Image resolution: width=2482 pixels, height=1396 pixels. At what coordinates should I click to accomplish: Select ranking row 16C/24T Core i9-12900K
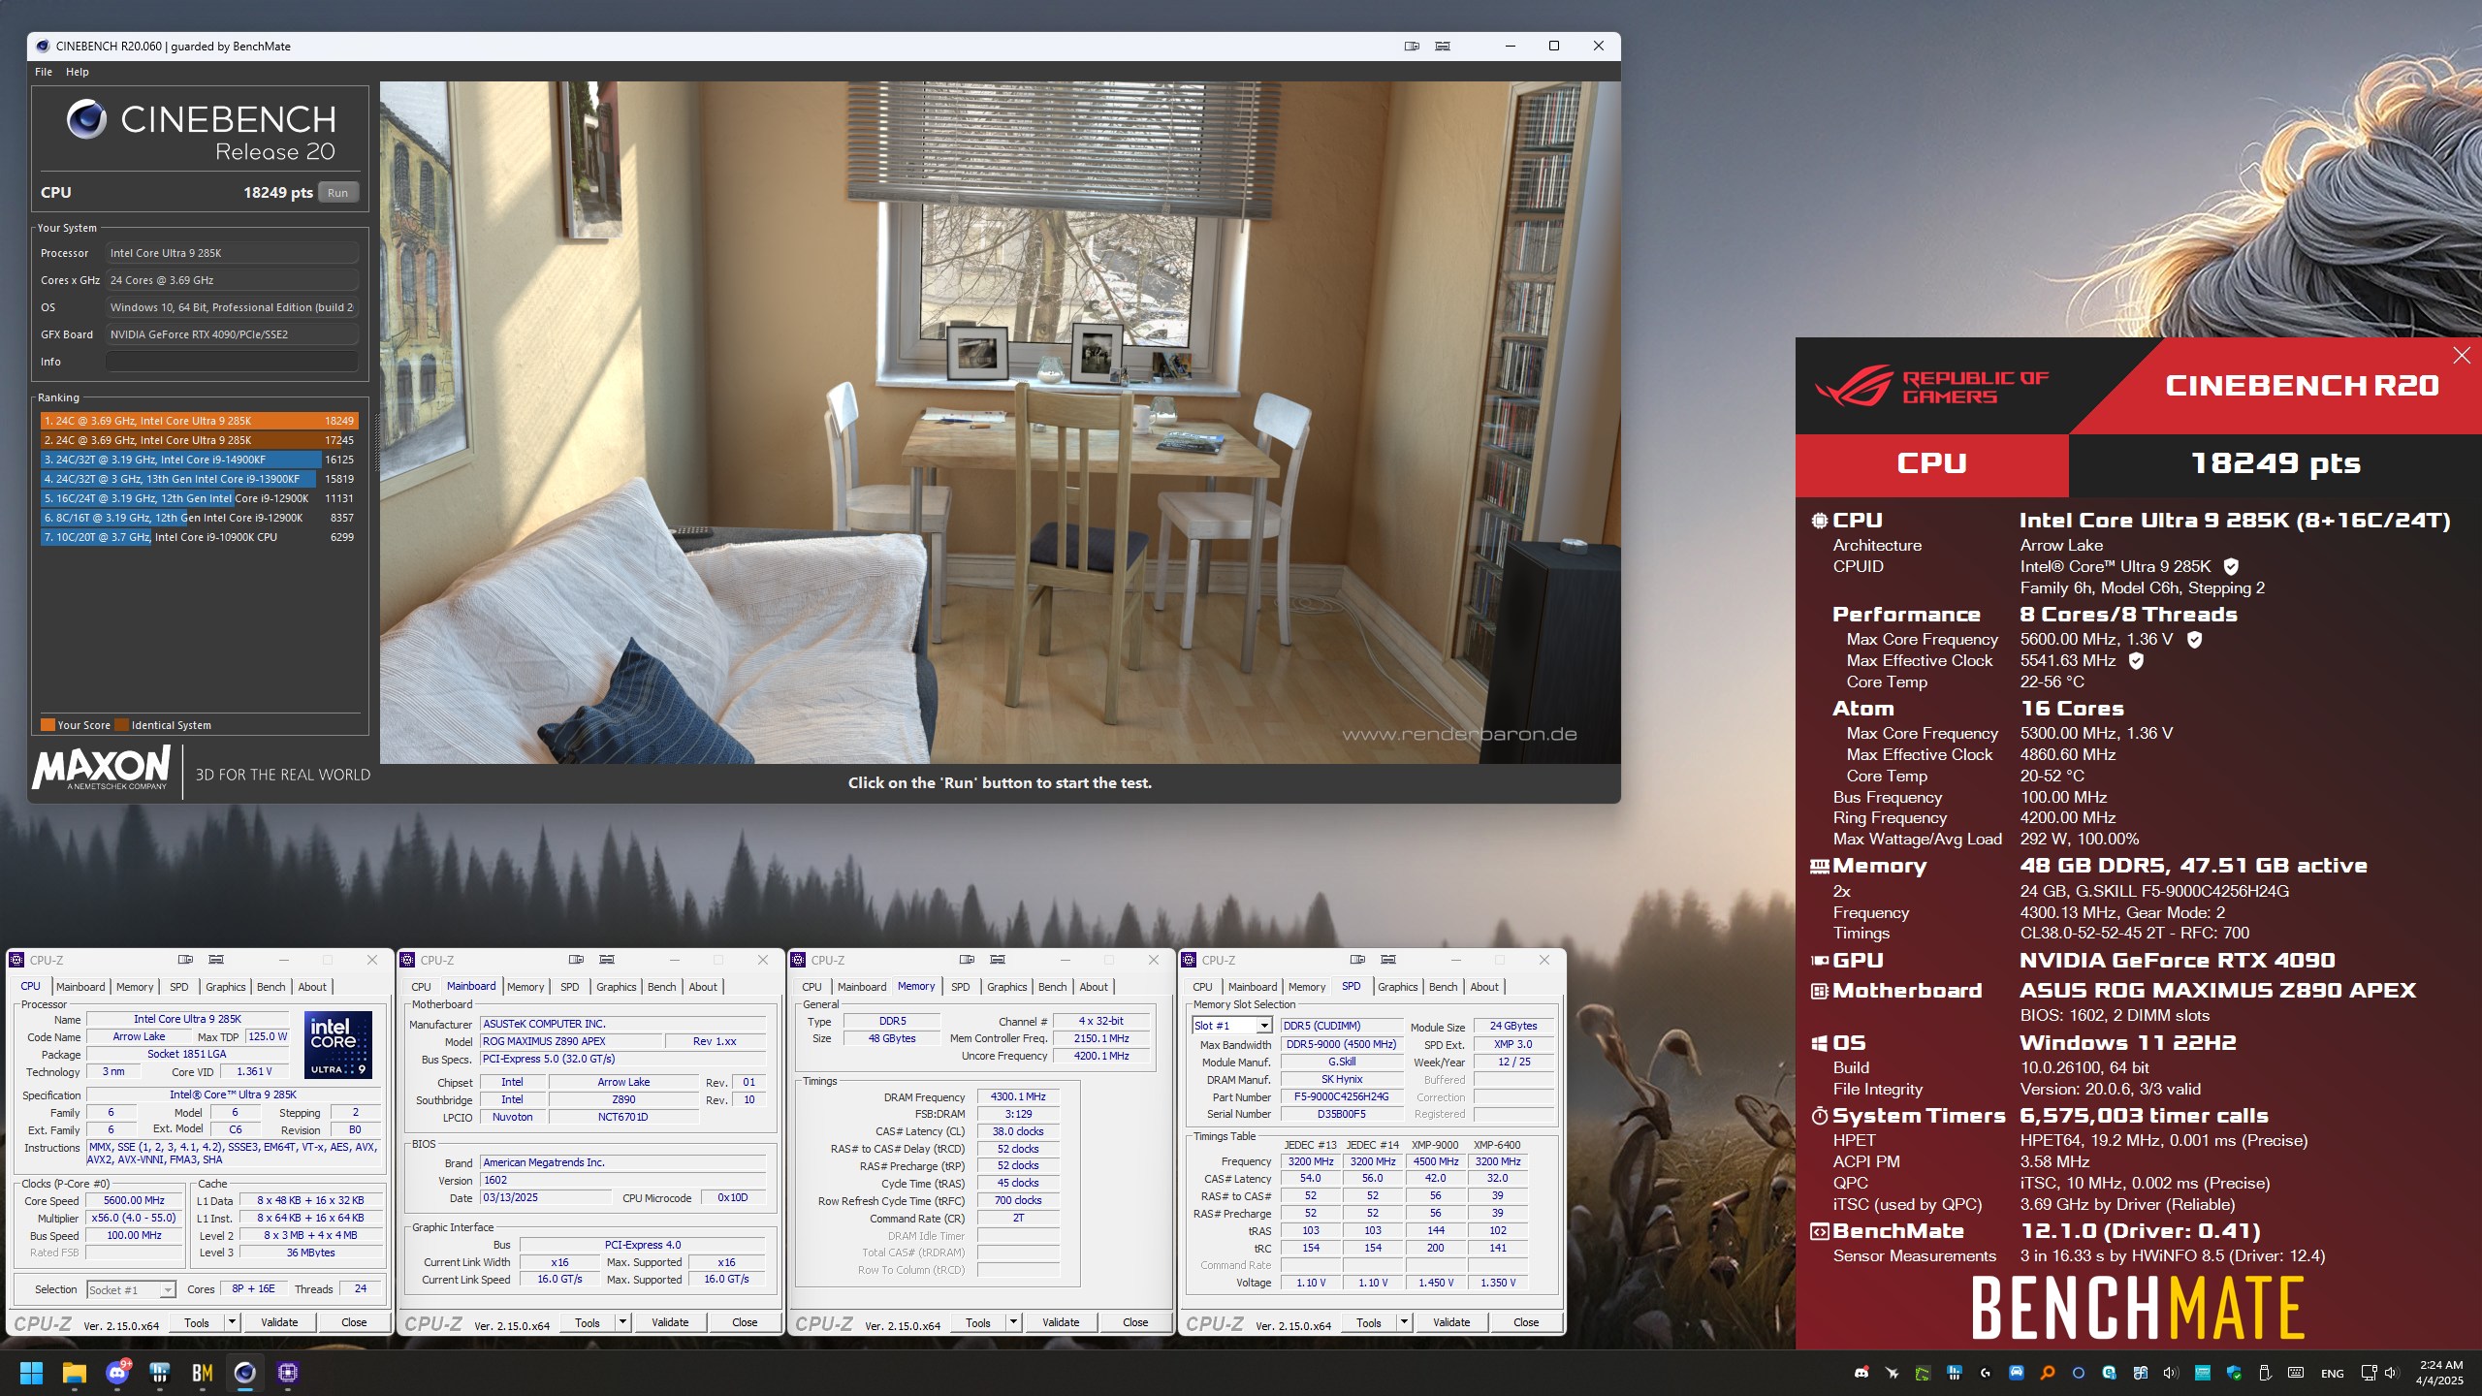click(199, 498)
